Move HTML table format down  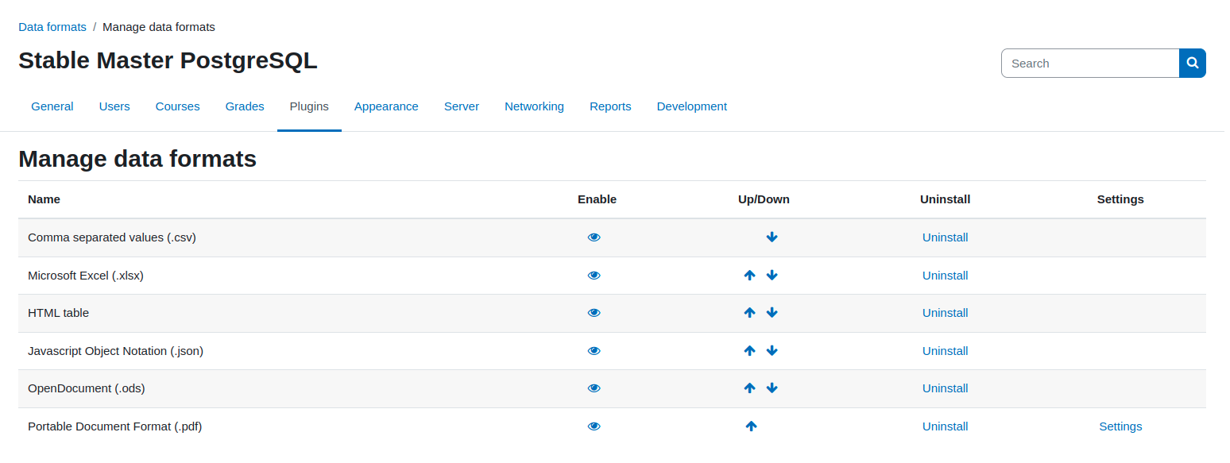pyautogui.click(x=772, y=313)
